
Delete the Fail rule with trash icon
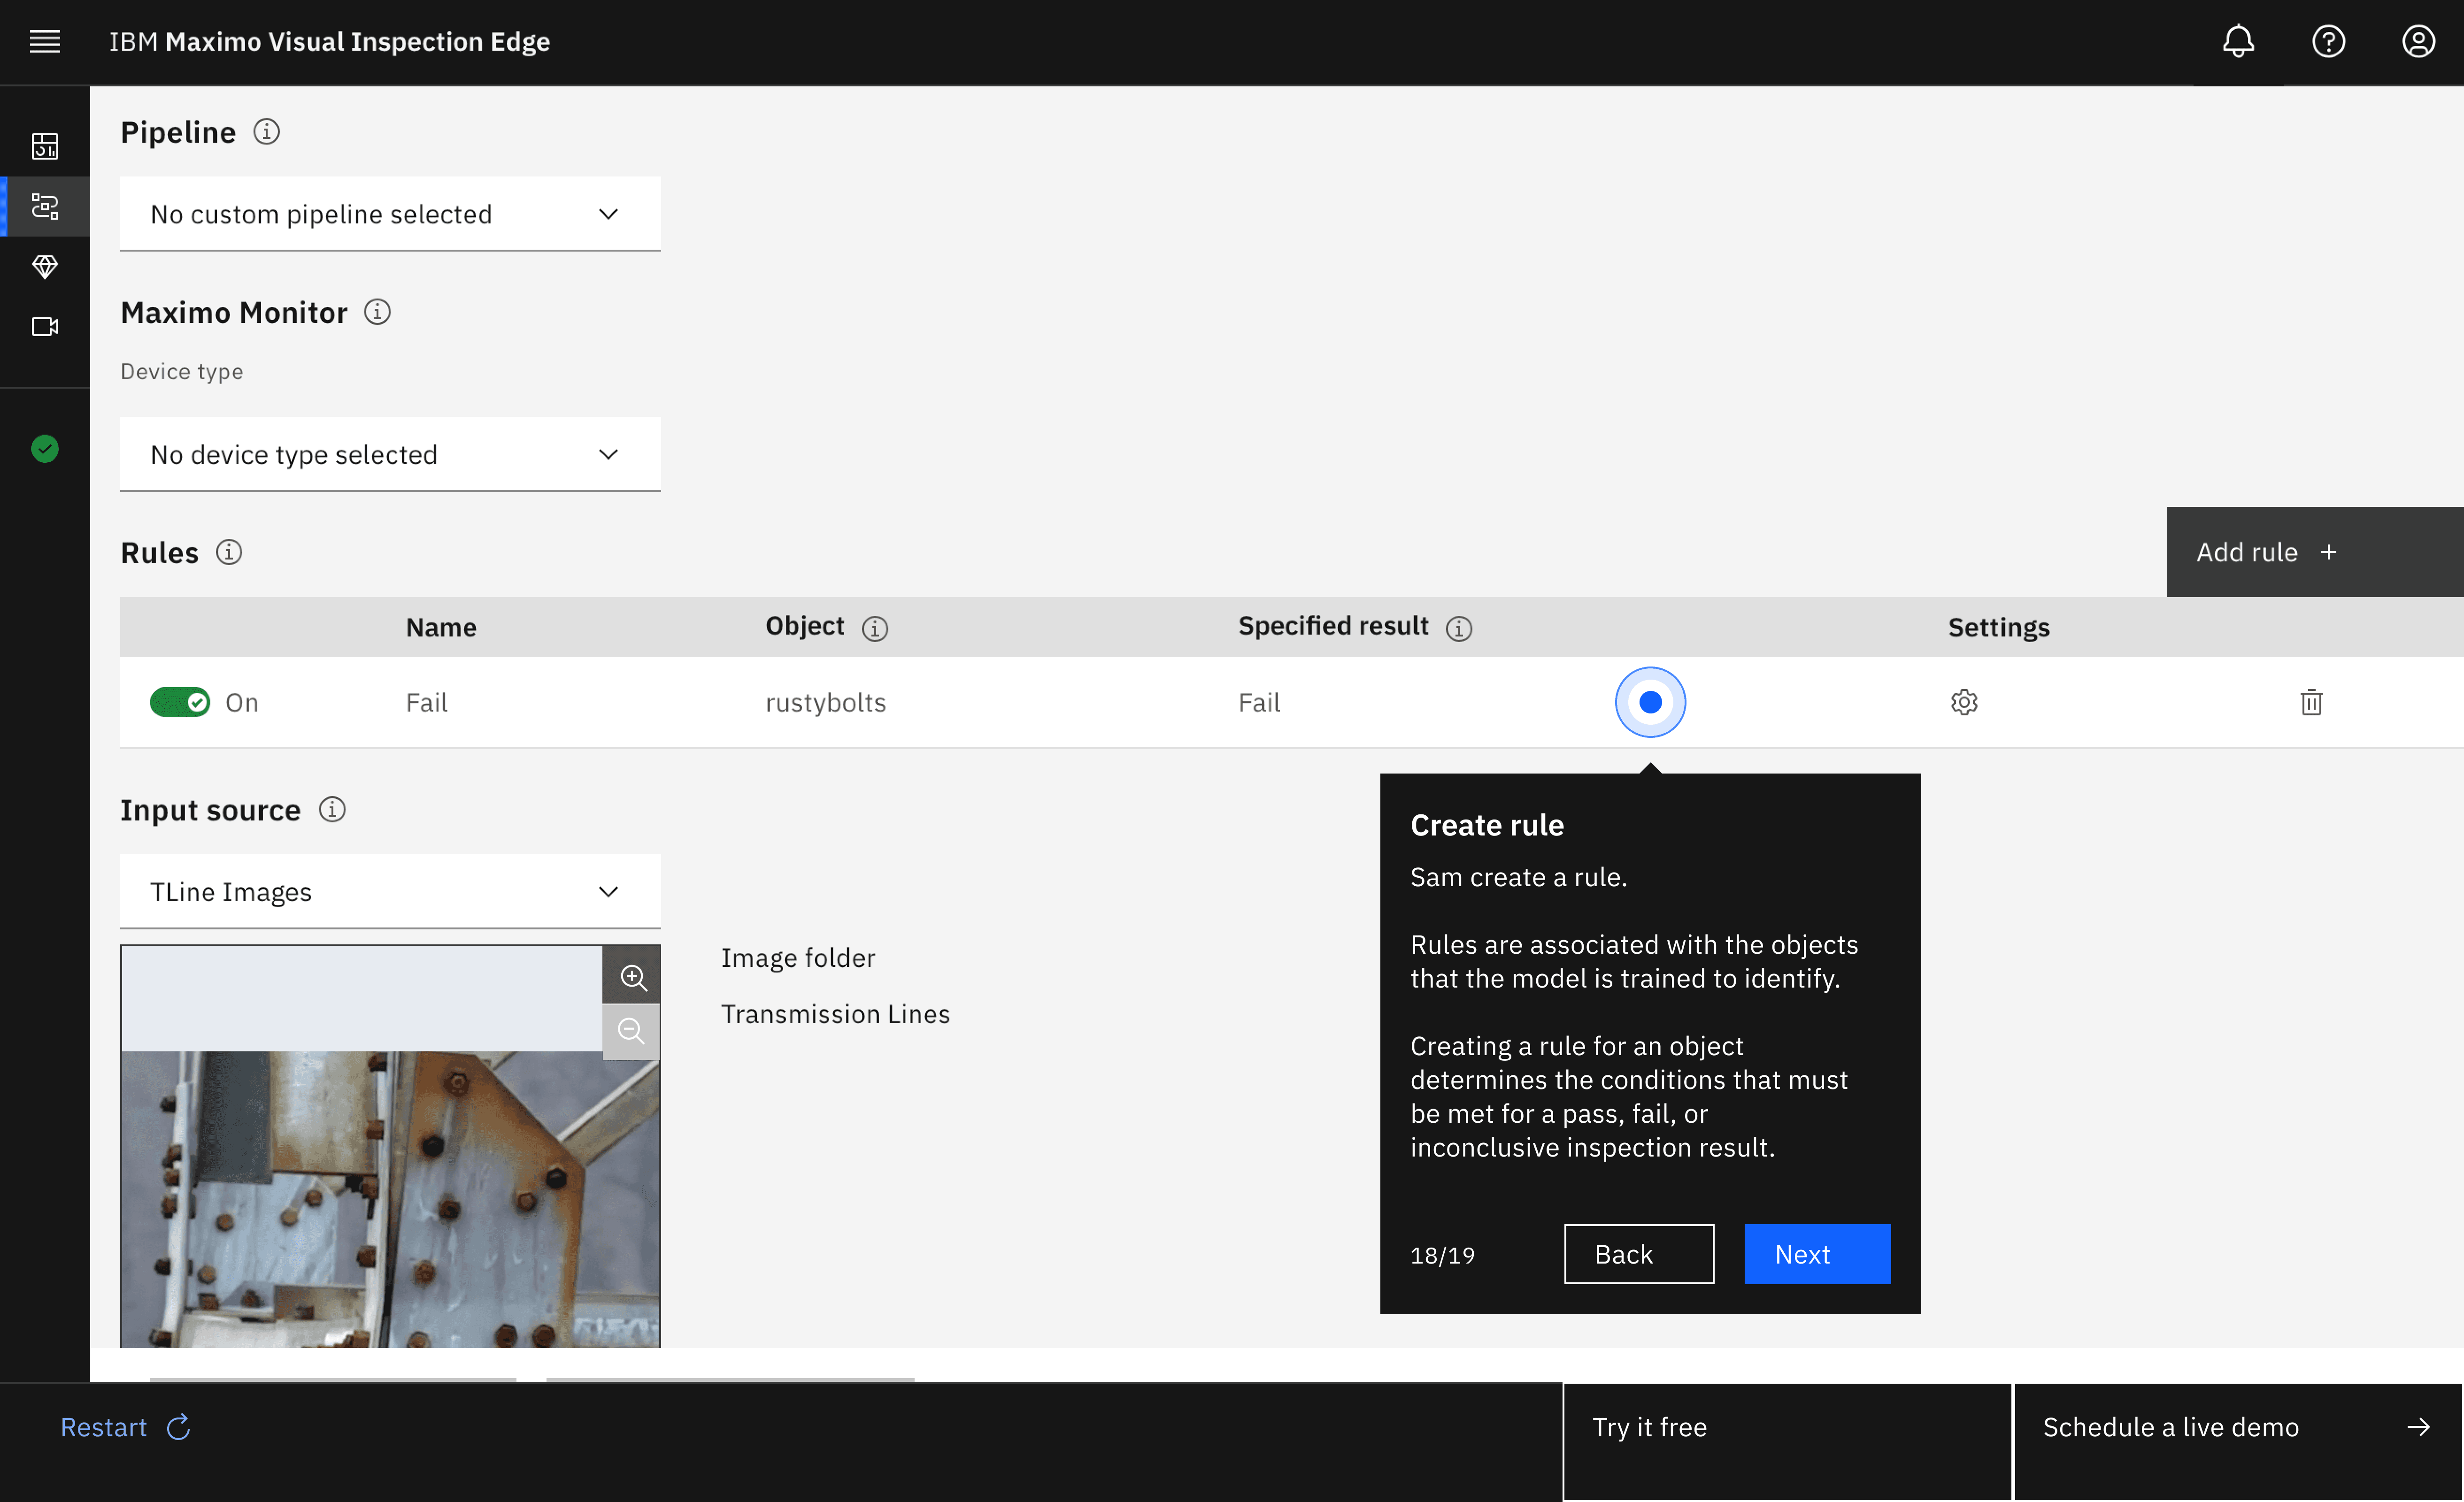coord(2311,702)
